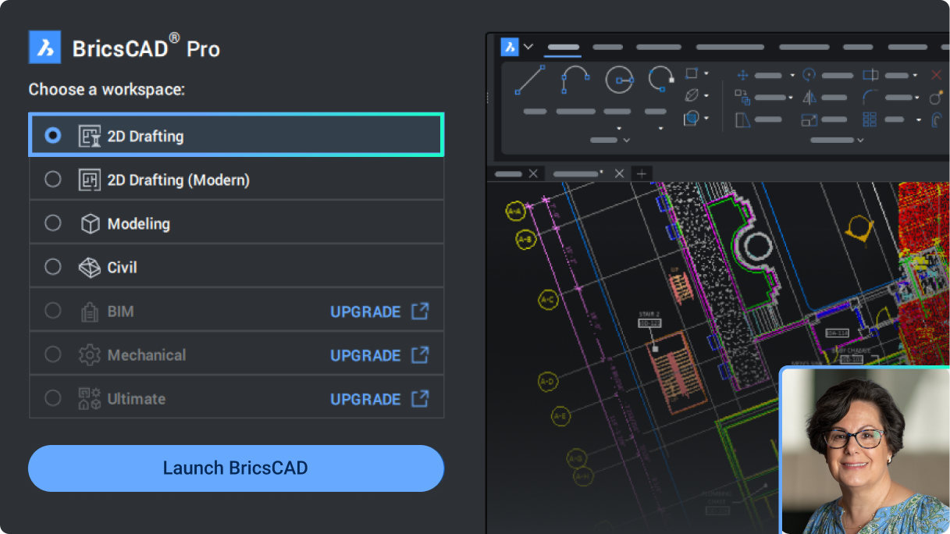Screen dimensions: 950x534
Task: Open the UPGRADE link next to BIM
Action: (366, 311)
